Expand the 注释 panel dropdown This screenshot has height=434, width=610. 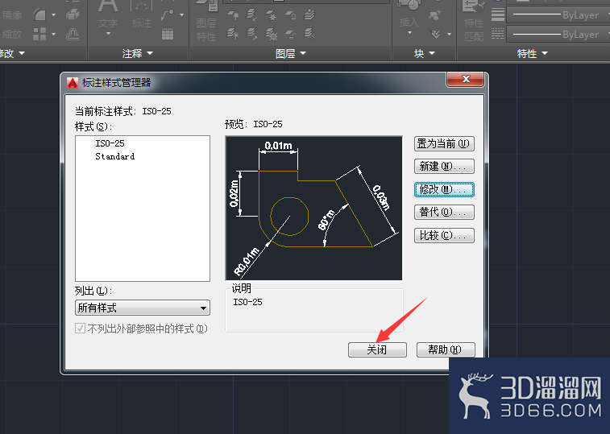coord(138,53)
